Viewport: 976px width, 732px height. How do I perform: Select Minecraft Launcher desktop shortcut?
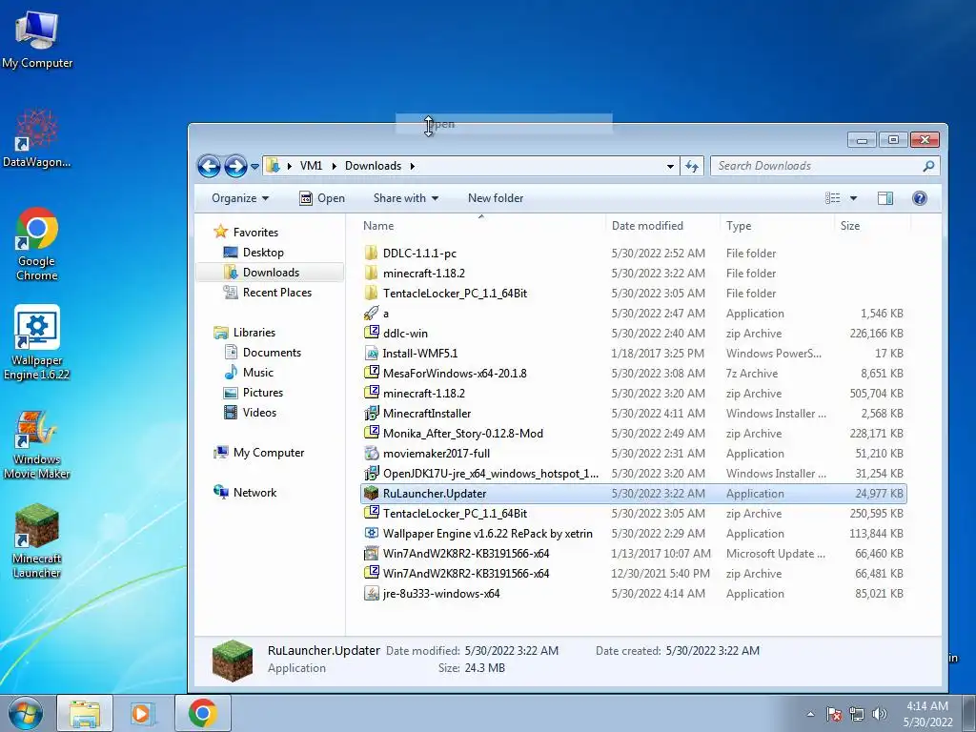tap(37, 541)
